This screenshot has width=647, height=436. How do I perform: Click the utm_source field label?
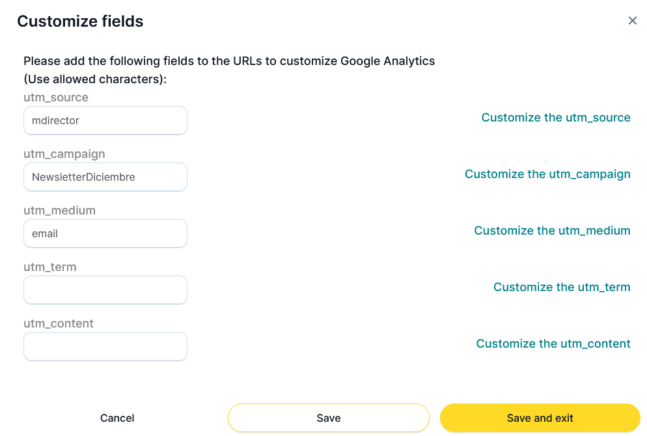[x=56, y=97]
